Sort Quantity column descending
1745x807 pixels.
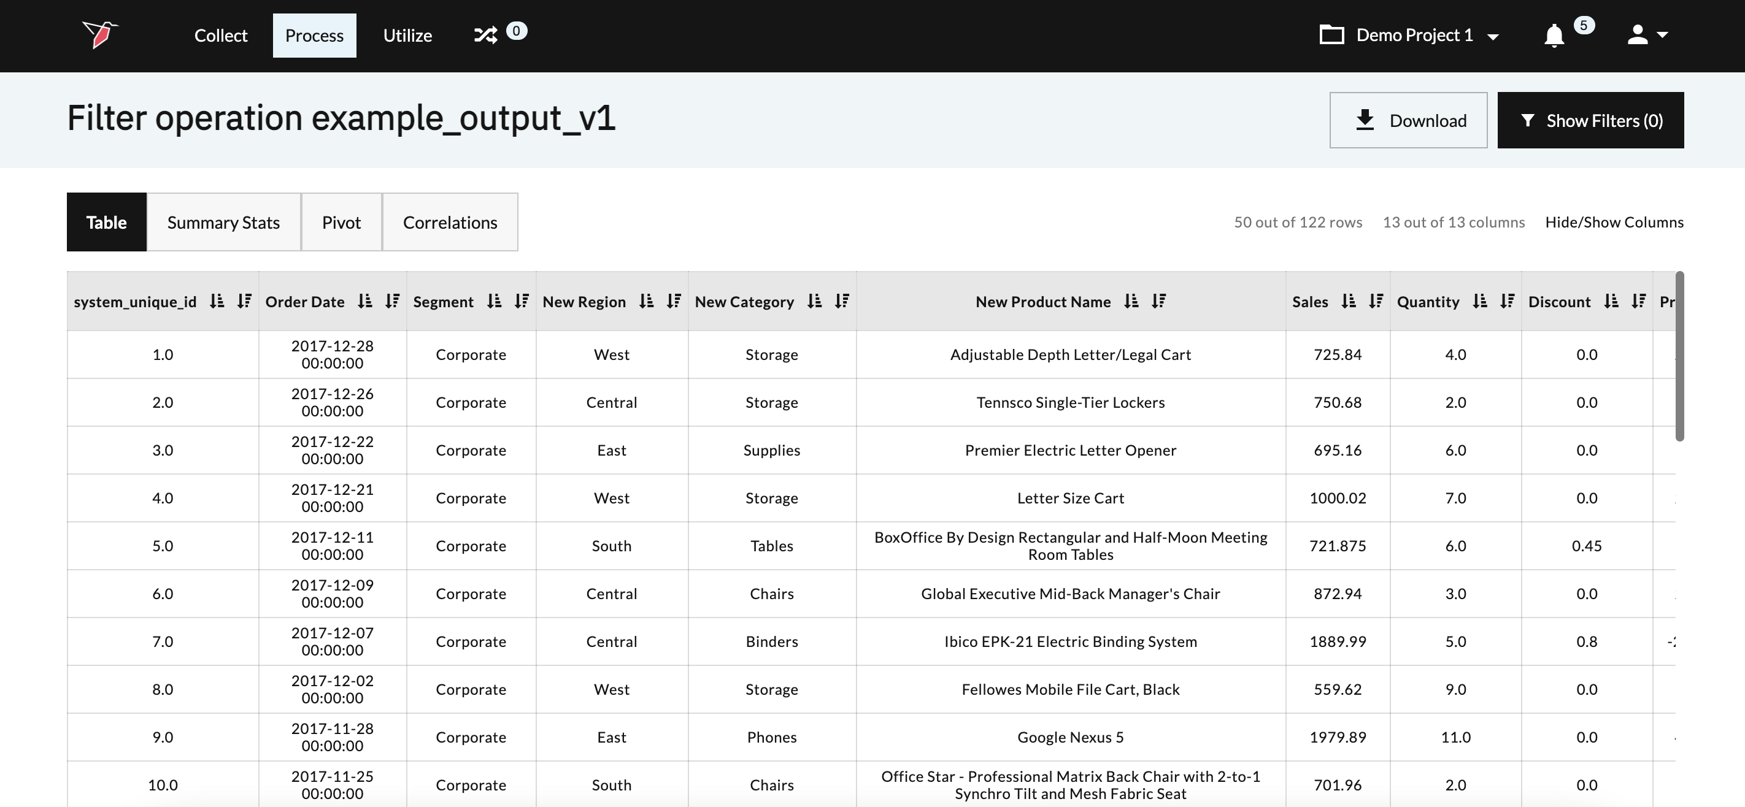point(1506,301)
